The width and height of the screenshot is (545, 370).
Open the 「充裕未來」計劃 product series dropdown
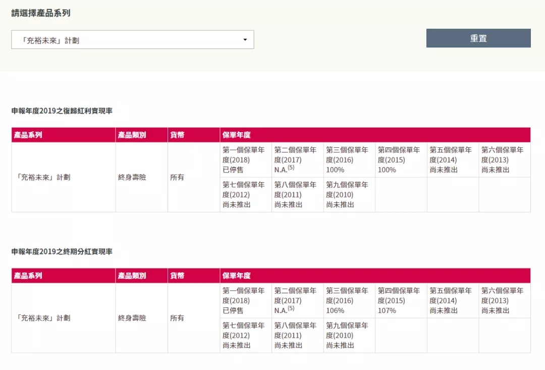pyautogui.click(x=132, y=40)
